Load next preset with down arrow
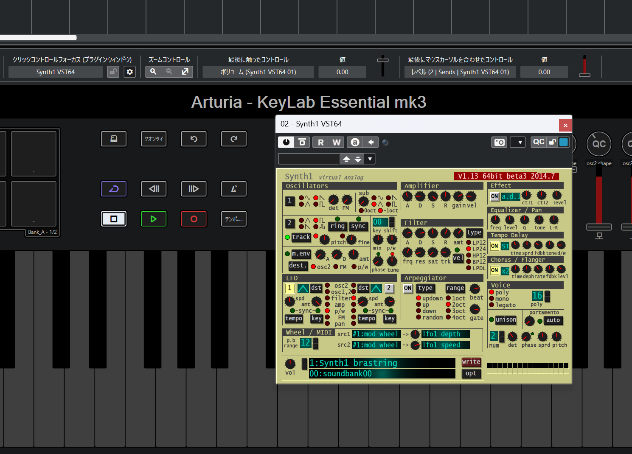 click(358, 159)
